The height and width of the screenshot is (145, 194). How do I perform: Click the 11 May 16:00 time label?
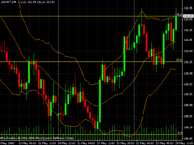coord(47,143)
